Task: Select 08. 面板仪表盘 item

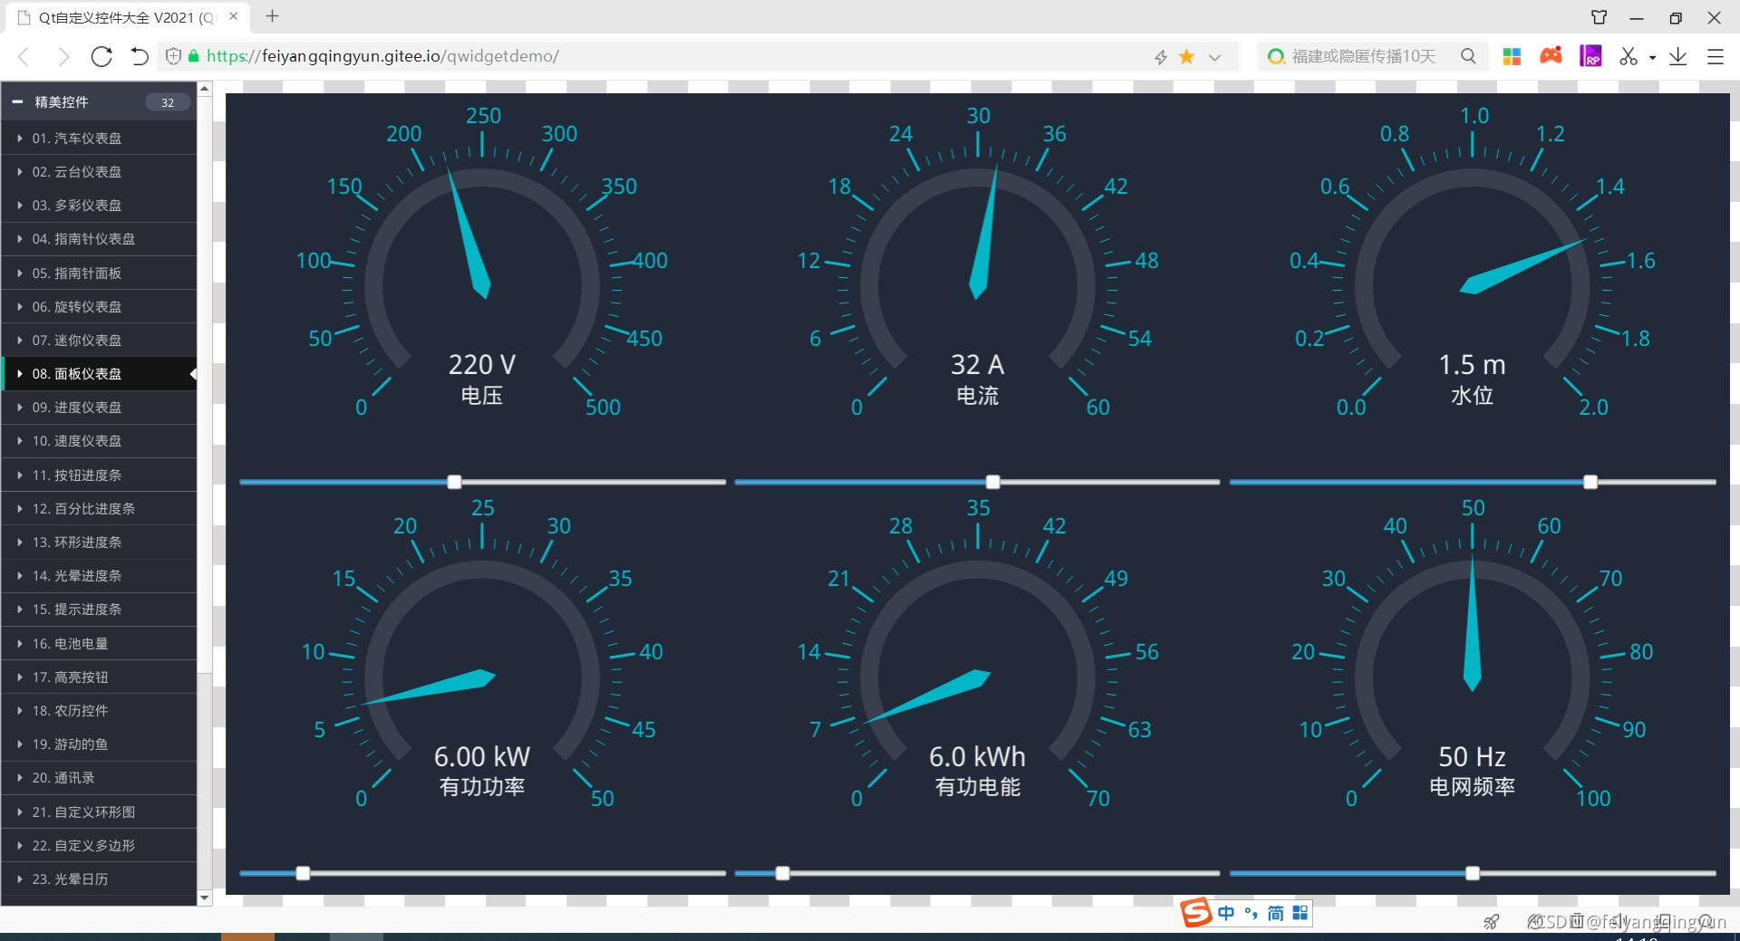Action: 98,373
